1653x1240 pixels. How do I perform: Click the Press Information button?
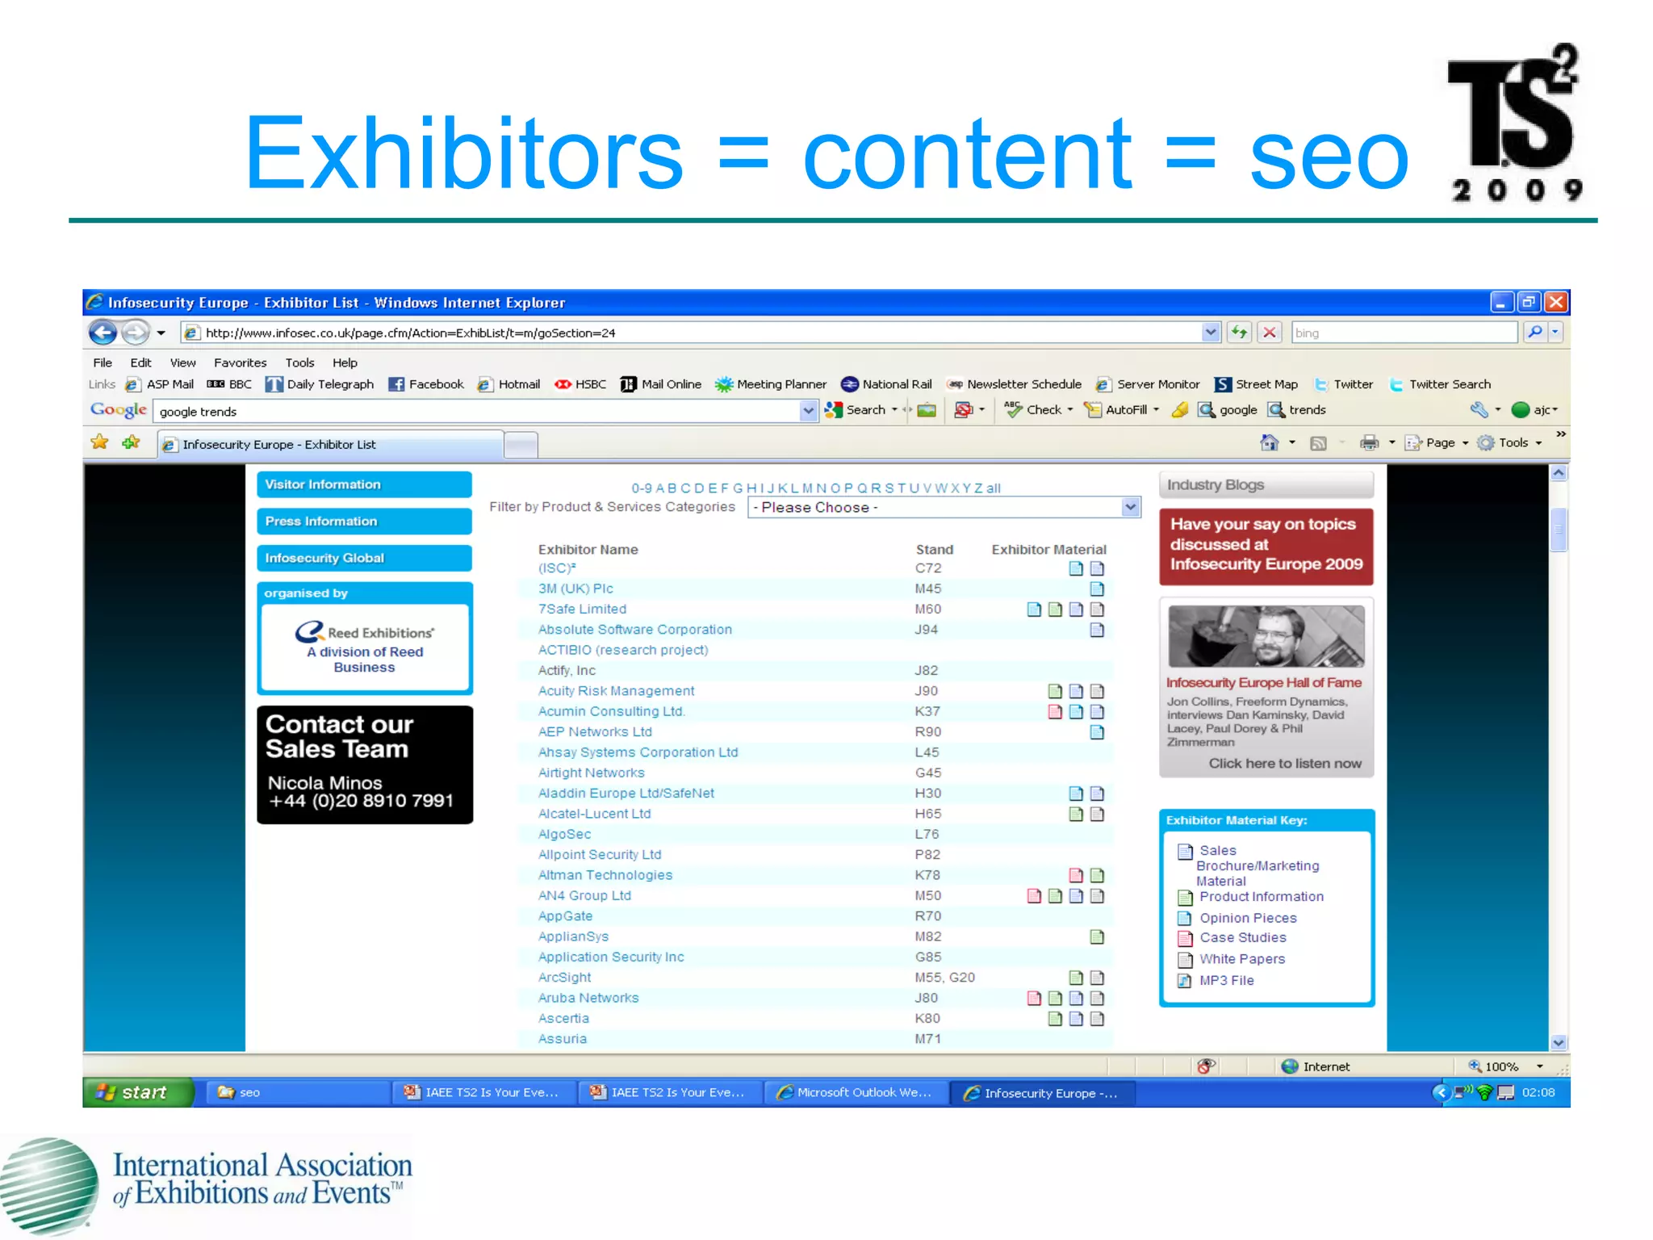(364, 522)
